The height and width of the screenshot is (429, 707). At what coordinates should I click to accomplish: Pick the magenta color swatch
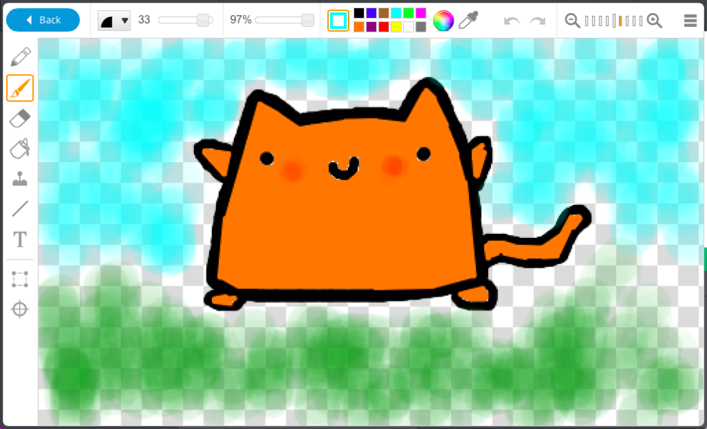(420, 13)
